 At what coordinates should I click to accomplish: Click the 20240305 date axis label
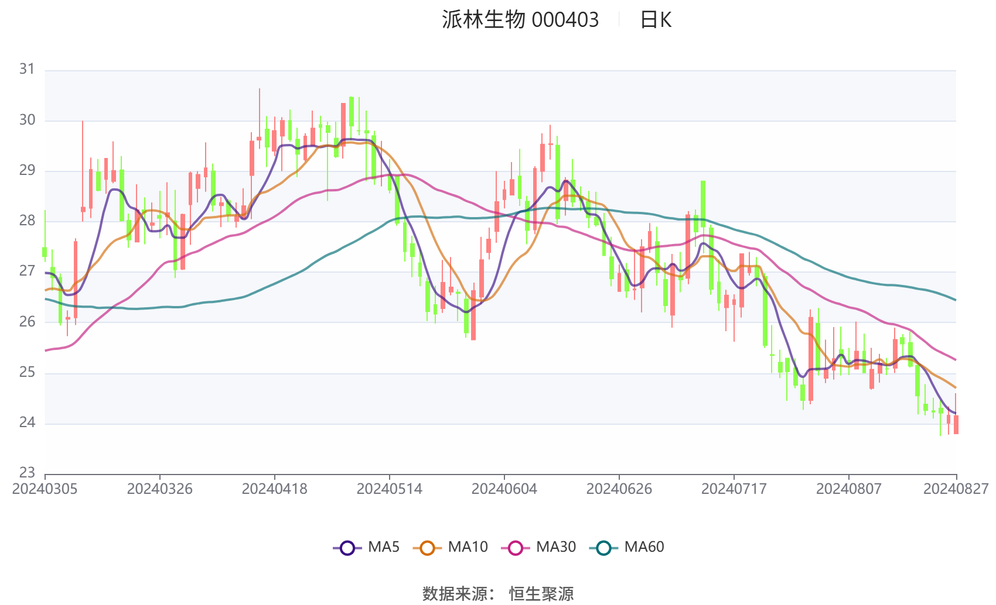click(45, 489)
